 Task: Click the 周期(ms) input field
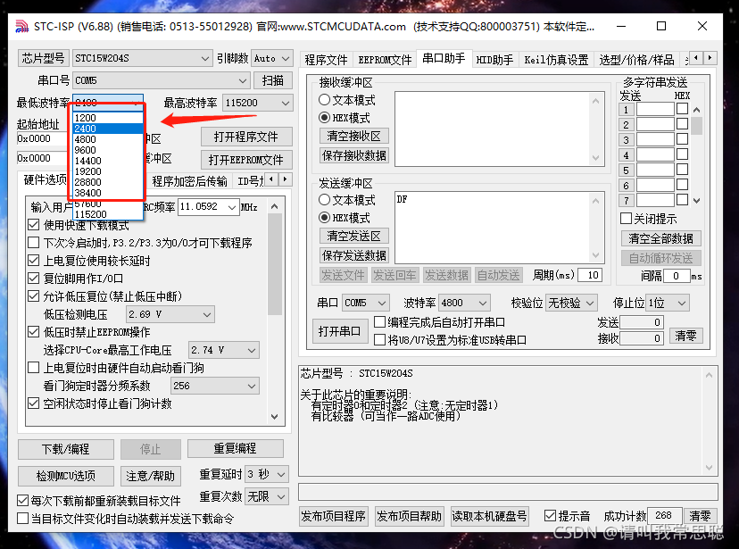(591, 275)
